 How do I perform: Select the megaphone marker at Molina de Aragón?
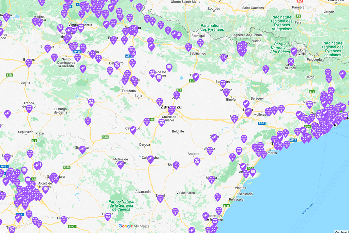point(121,165)
